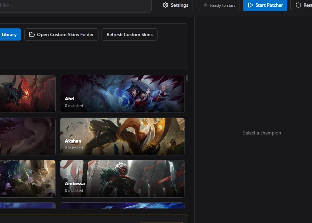Screen dimensions: 312x223
Task: Click the Settings gear icon
Action: 166,5
